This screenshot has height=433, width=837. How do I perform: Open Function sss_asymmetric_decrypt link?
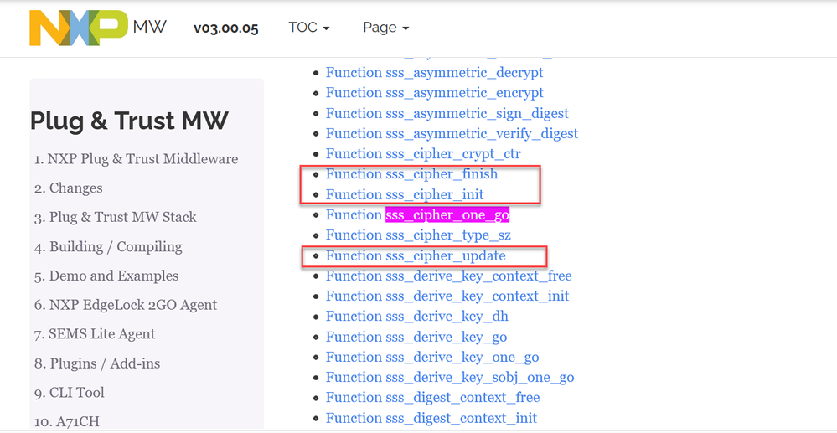[x=435, y=73]
